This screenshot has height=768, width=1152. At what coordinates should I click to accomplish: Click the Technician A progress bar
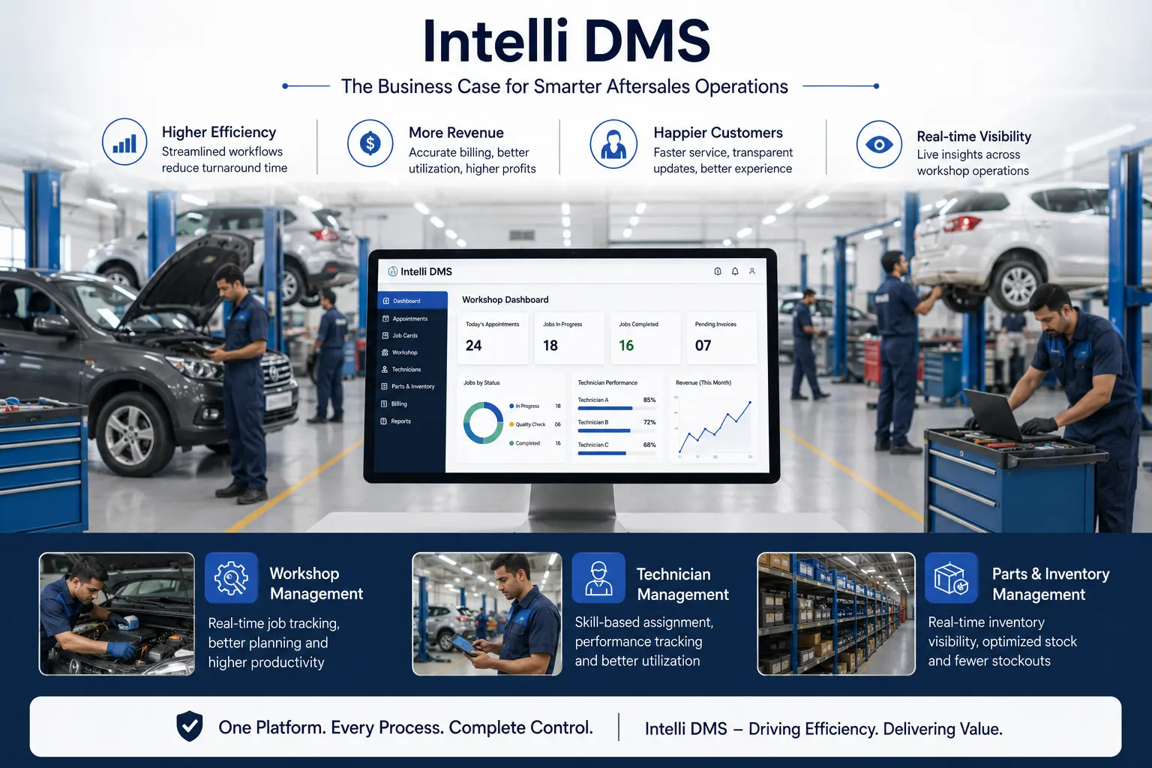pyautogui.click(x=616, y=408)
